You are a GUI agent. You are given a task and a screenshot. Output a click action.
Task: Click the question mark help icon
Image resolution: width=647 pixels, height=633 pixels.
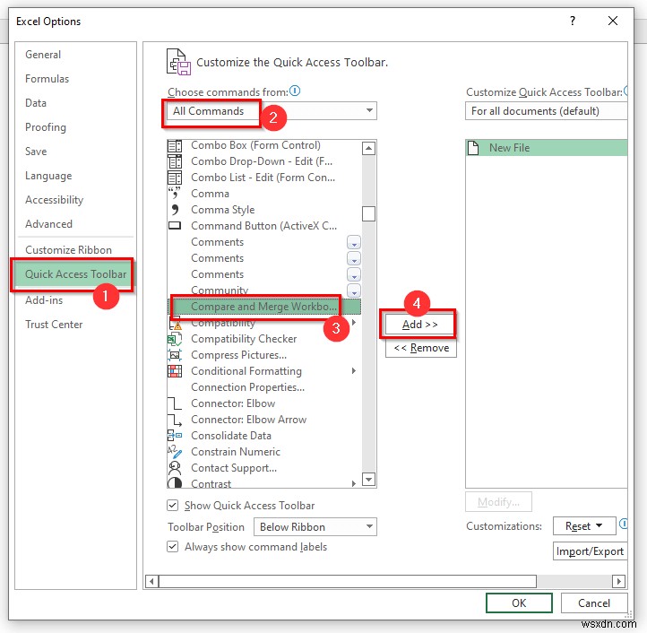573,21
